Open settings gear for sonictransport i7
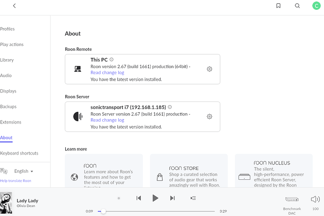Screen dimensions: 324x216 (x=209, y=116)
